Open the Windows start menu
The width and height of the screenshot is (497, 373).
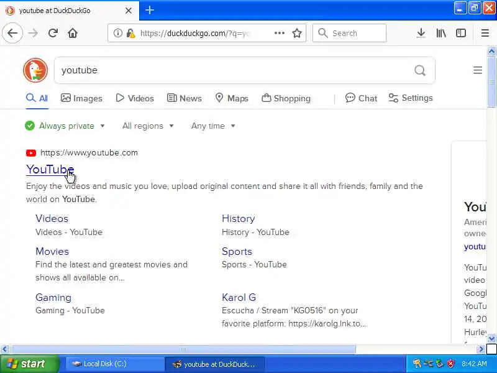[29, 364]
